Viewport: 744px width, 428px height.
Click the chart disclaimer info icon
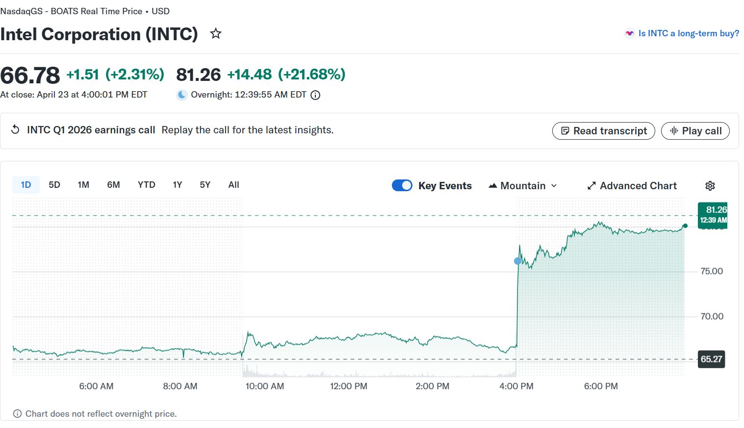[17, 414]
